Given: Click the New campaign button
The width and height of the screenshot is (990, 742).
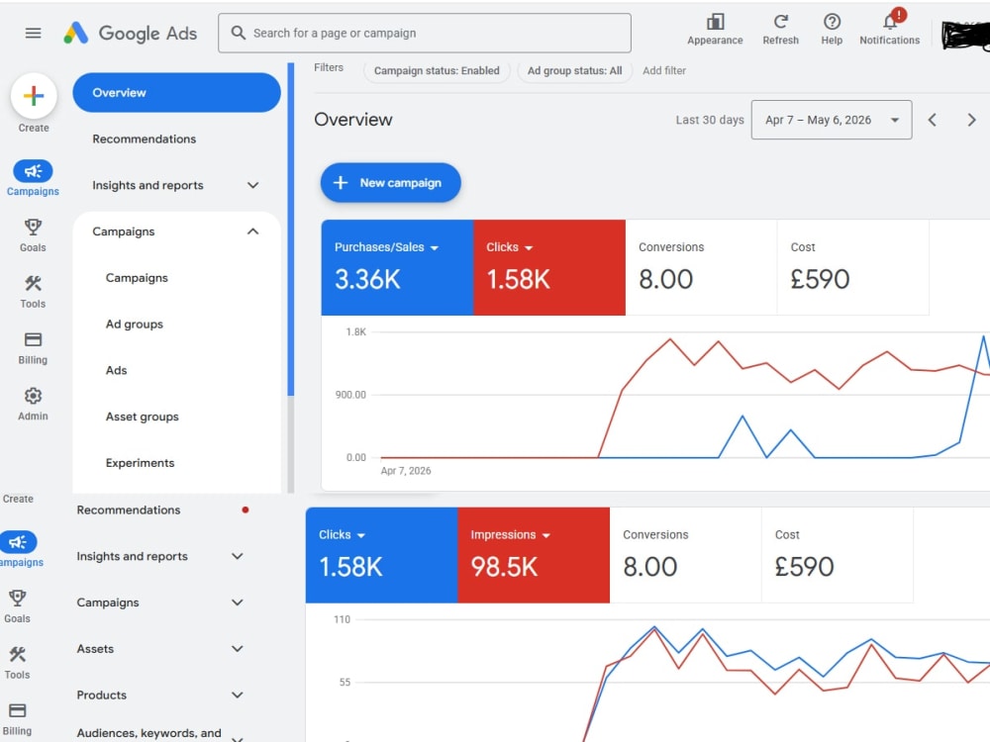Looking at the screenshot, I should tap(390, 183).
